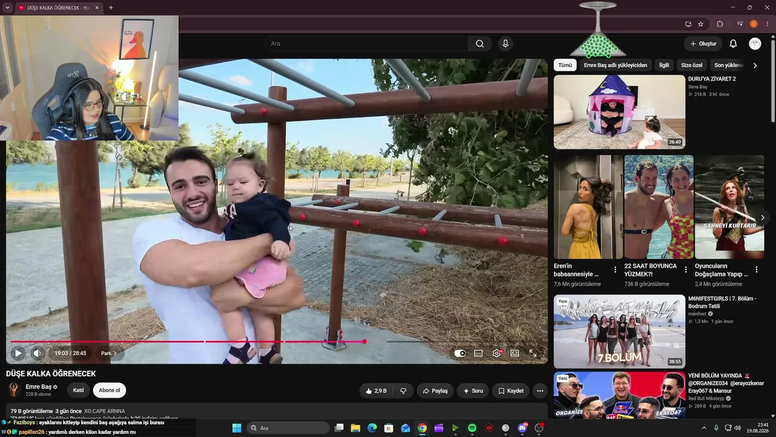This screenshot has height=437, width=776.
Task: Open the volume control in system tray
Action: [x=739, y=428]
